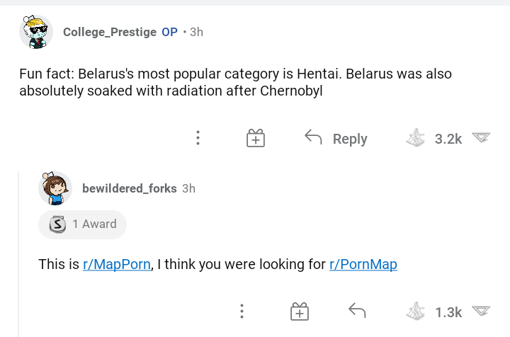Screen dimensions: 510x337
Task: Open more options on bewildered_forks' comment
Action: point(242,312)
